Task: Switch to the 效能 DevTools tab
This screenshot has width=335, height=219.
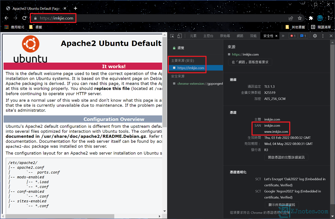Action: click(x=253, y=36)
